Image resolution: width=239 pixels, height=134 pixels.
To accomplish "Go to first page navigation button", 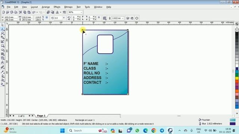I will click(10, 116).
